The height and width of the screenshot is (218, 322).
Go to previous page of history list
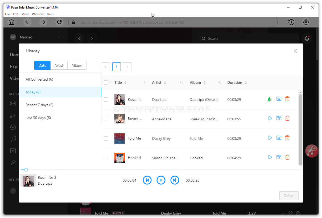click(106, 67)
